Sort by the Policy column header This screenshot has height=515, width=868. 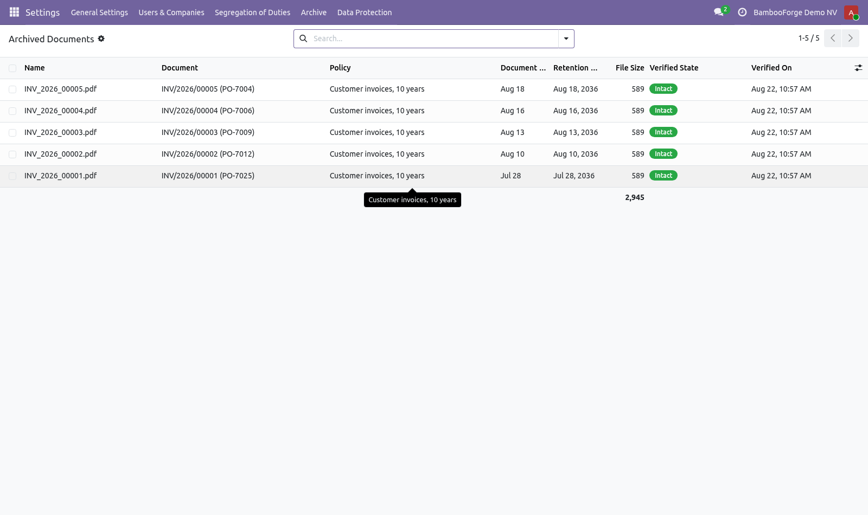pos(340,68)
